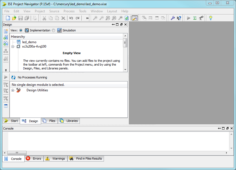Image resolution: width=236 pixels, height=170 pixels.
Task: Click Add Source icon with green plus
Action: tap(6, 37)
